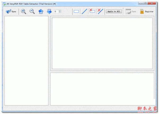Click the Open file button
This screenshot has height=114, width=159.
11,11
